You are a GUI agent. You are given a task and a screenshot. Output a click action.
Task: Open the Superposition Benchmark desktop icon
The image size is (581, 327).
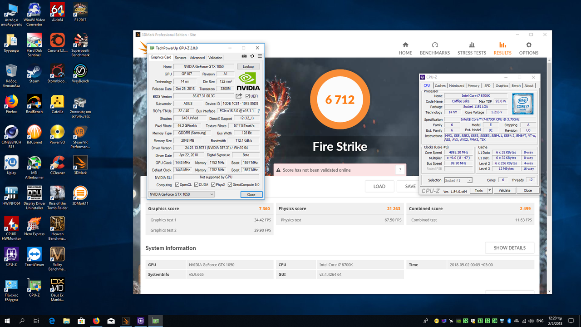tap(80, 45)
